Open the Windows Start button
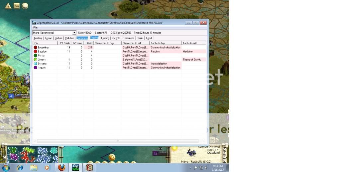Screen dimensions: 340x172 tap(6, 168)
